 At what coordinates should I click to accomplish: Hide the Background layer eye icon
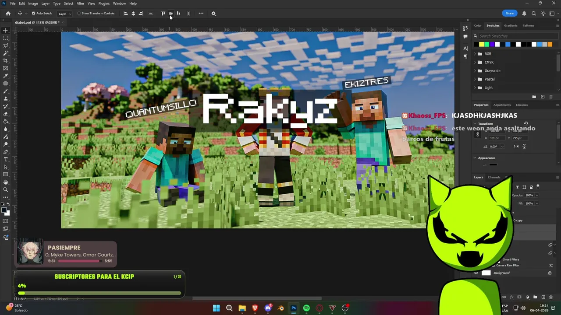point(476,273)
